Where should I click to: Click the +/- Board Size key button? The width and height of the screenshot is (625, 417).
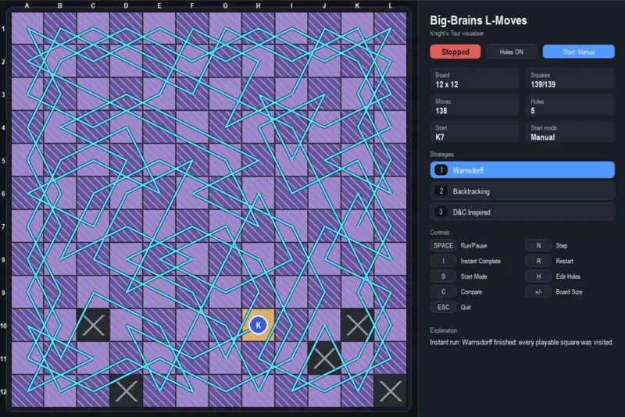click(x=538, y=292)
